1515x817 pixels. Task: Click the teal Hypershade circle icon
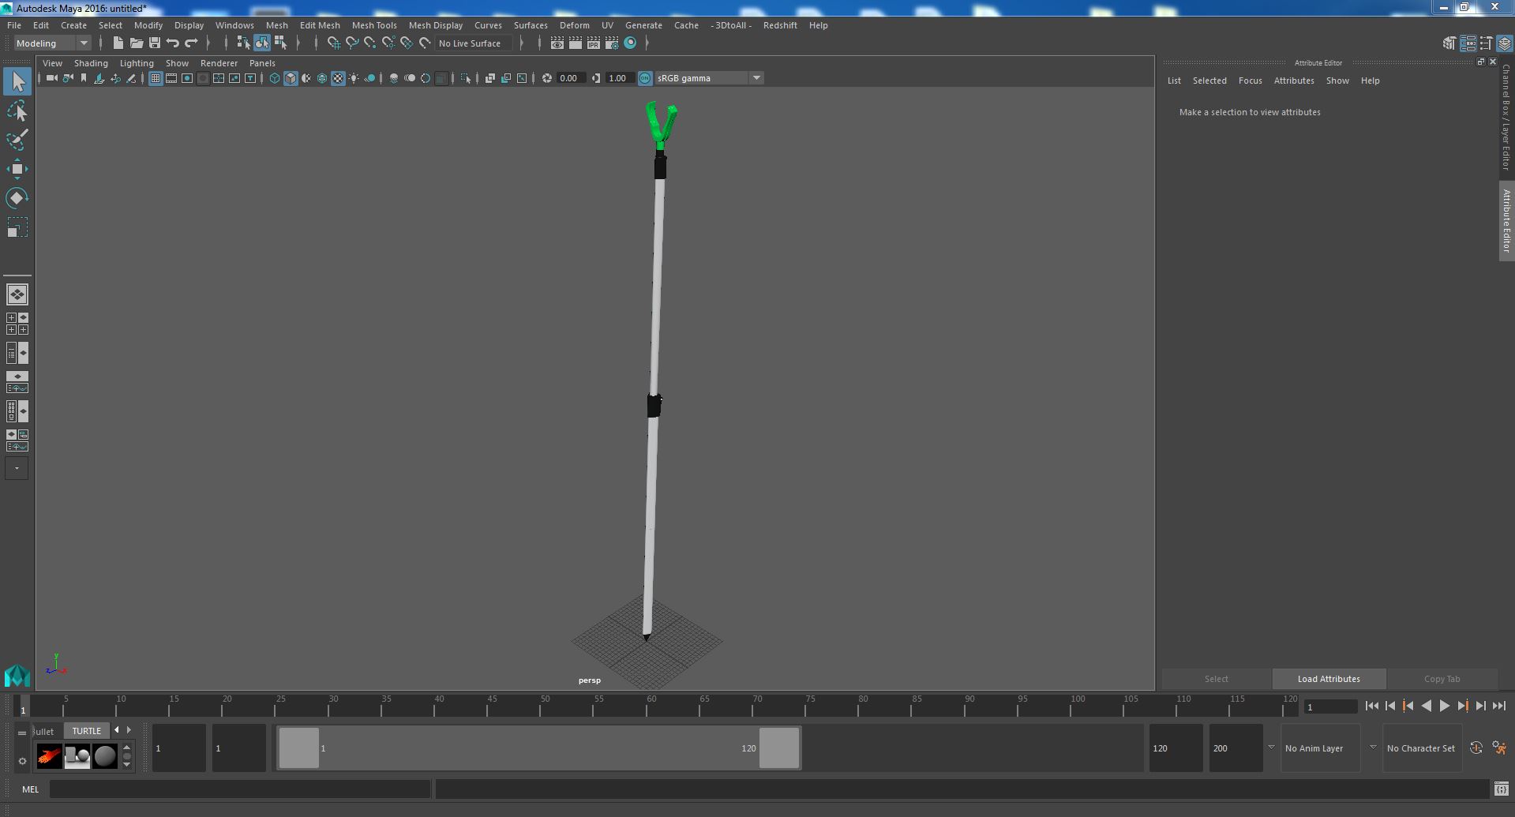coord(630,43)
